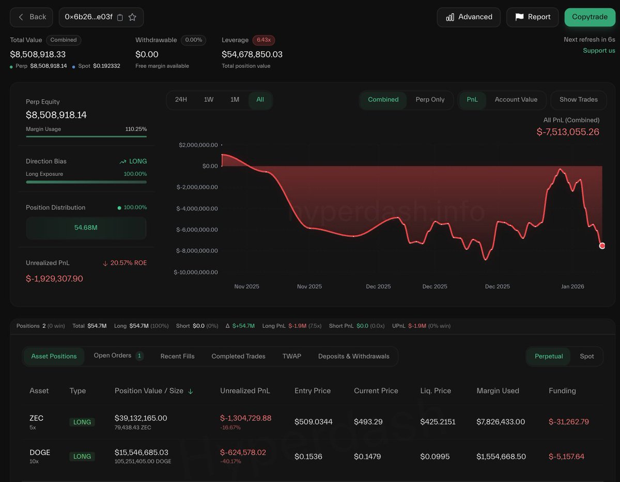Click DOGE funding value $-5,157.64
The image size is (620, 482).
[567, 457]
